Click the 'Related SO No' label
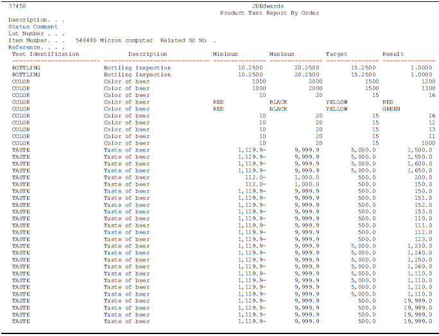439x336 pixels. pyautogui.click(x=184, y=40)
